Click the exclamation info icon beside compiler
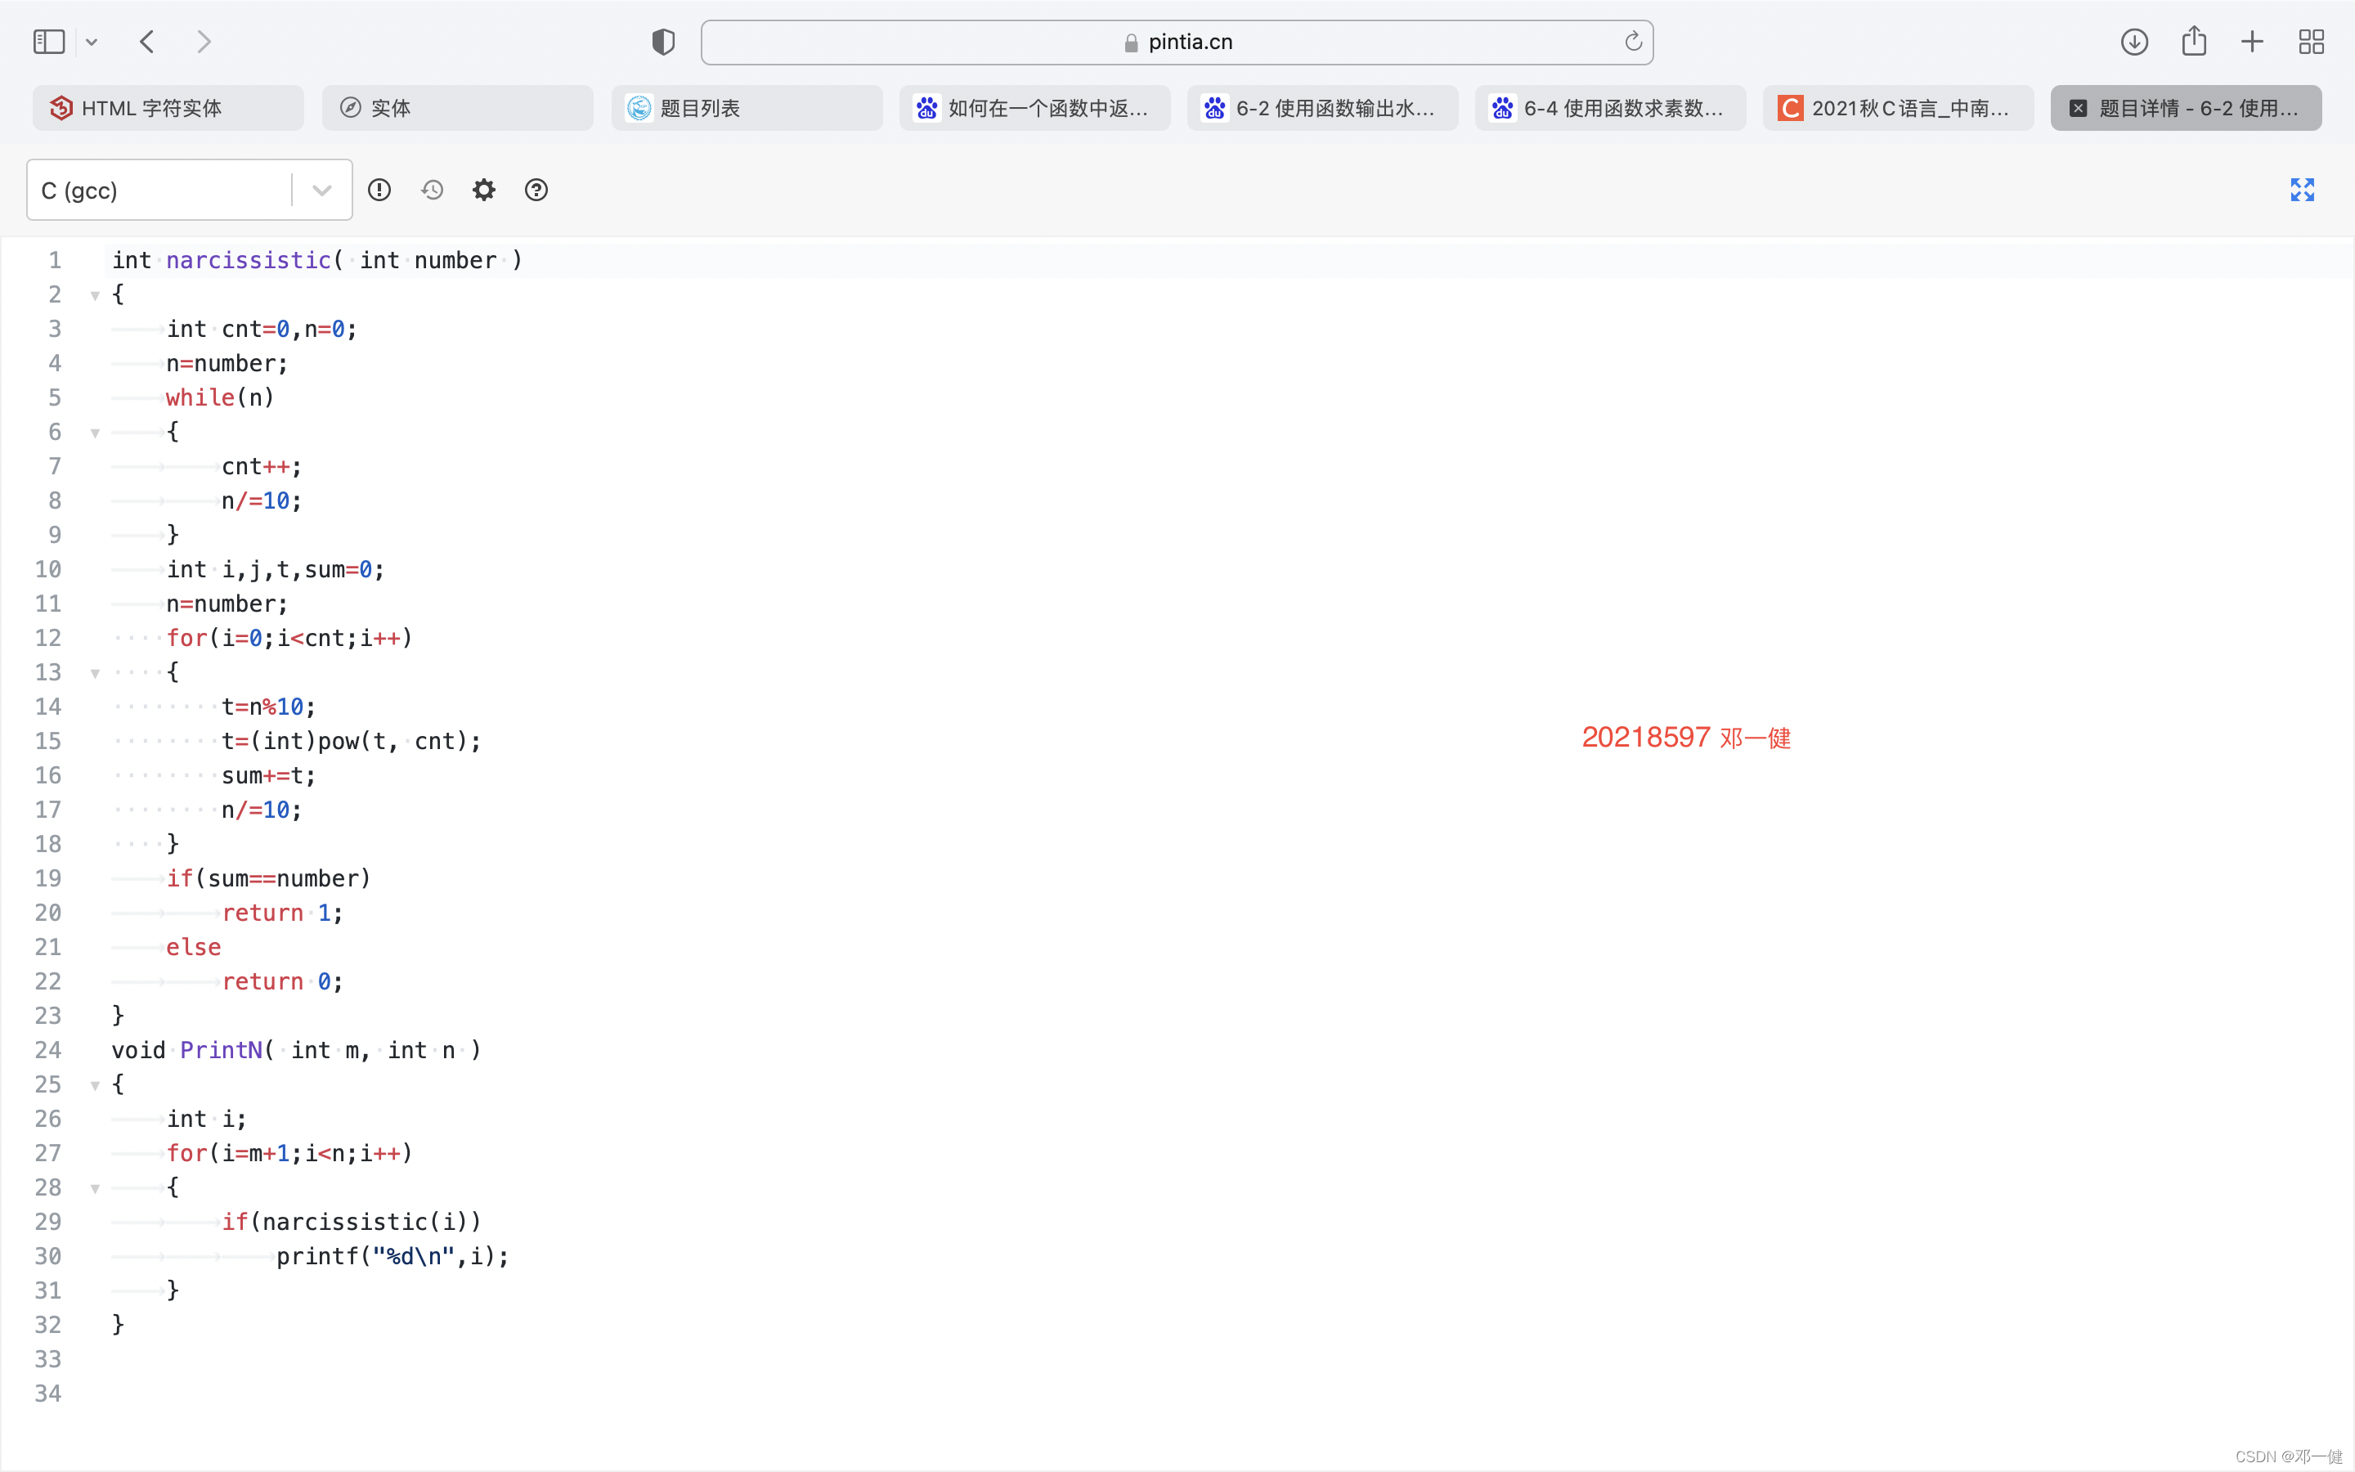Viewport: 2355px width, 1472px height. tap(379, 190)
